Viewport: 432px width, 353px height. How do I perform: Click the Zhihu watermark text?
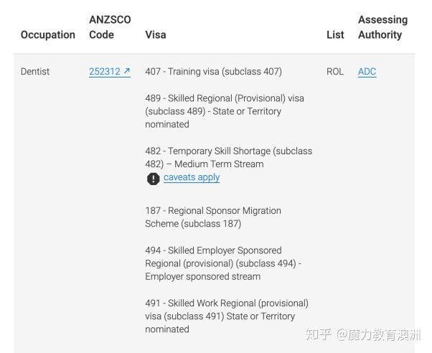coord(363,334)
